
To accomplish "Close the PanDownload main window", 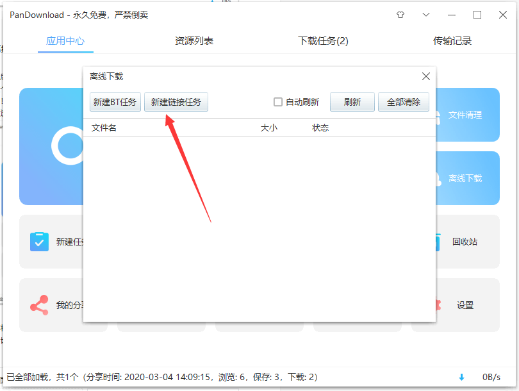I will 503,15.
